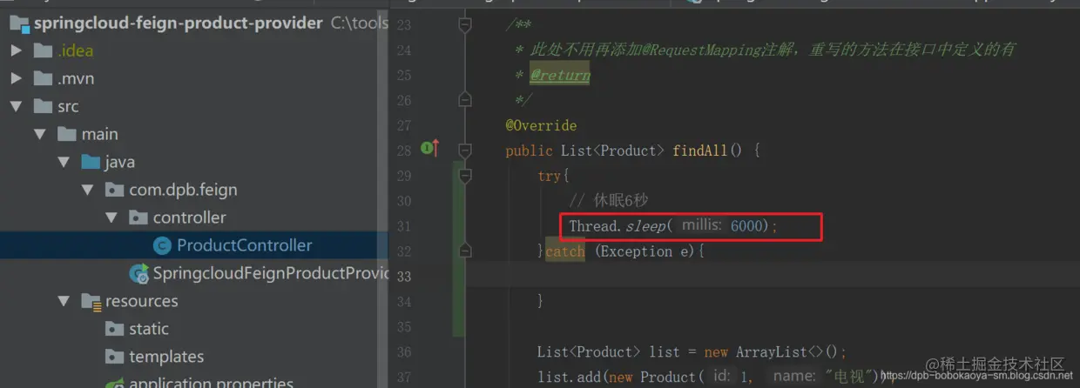Expand the .idea folder
Image resolution: width=1080 pixels, height=388 pixels.
[x=16, y=50]
